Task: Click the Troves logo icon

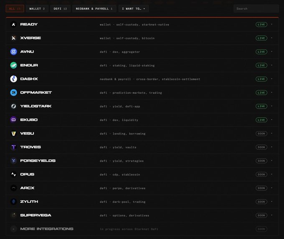Action: (14, 147)
